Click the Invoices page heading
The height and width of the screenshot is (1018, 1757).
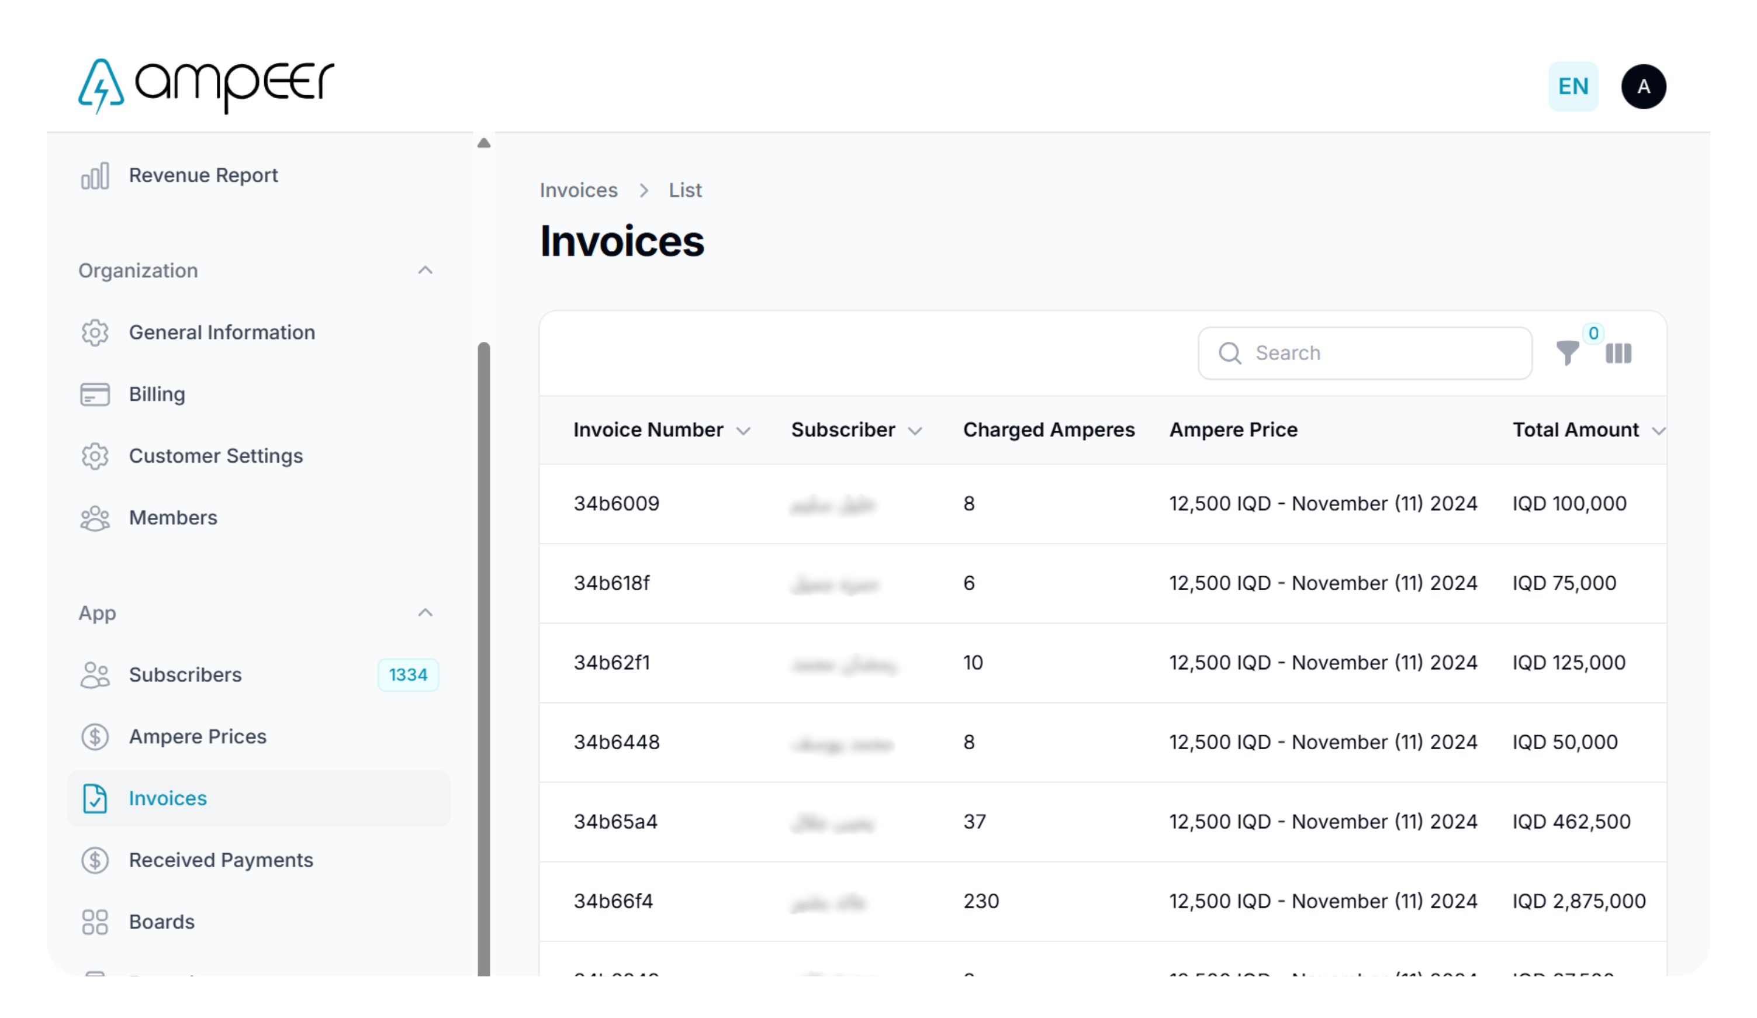click(622, 241)
